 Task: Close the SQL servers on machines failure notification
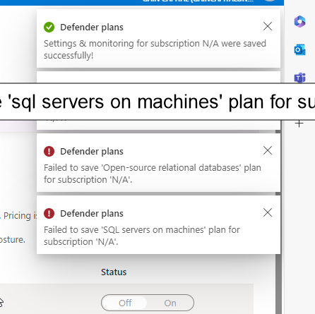point(268,212)
